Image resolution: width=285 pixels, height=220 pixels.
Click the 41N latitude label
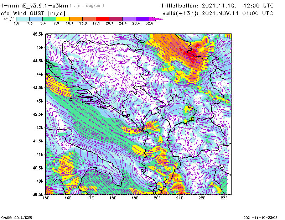click(40, 154)
